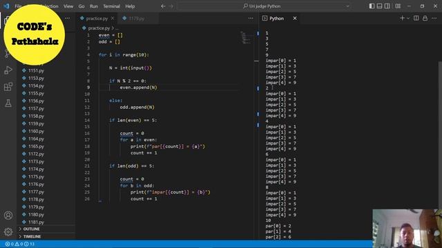The height and width of the screenshot is (248, 442).
Task: Click line 25 print impar statement
Action: click(171, 192)
